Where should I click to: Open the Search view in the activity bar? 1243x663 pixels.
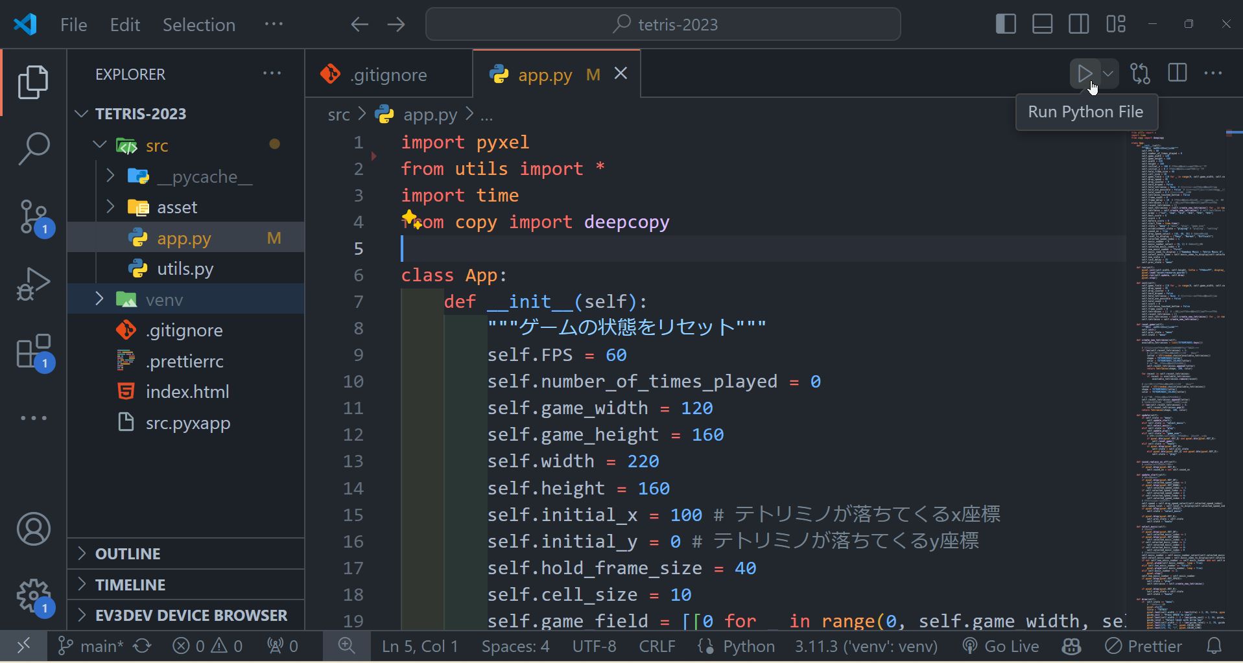pyautogui.click(x=33, y=148)
